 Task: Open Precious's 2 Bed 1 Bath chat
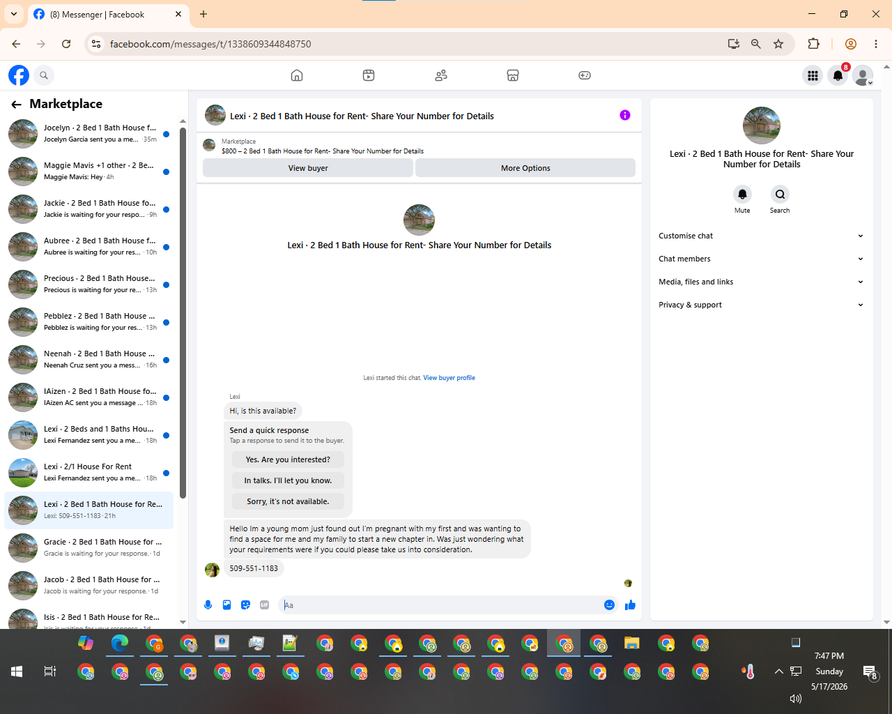point(89,284)
